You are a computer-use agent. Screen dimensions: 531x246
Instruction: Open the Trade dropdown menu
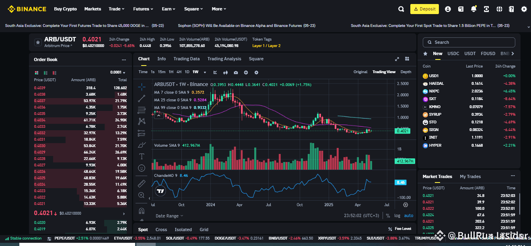[117, 9]
